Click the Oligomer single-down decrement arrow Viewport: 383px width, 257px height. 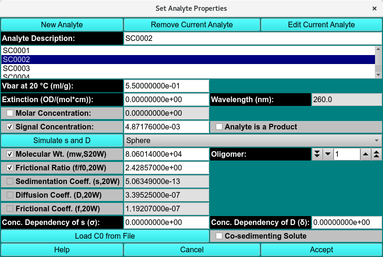point(328,154)
